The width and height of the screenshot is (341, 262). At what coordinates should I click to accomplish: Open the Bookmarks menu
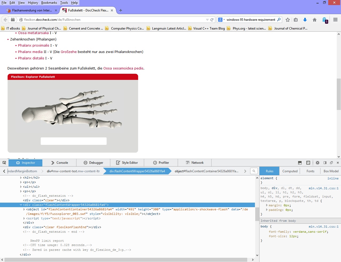49,3
